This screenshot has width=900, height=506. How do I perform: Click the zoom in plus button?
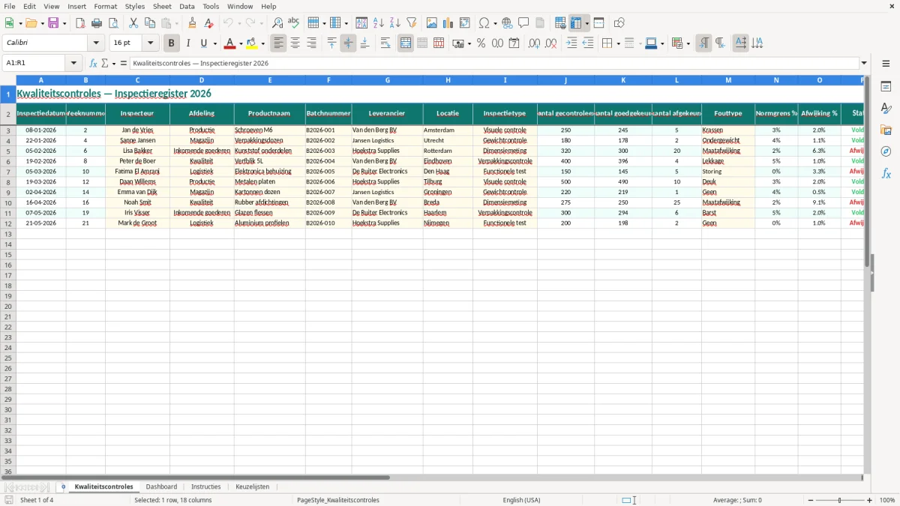point(869,500)
